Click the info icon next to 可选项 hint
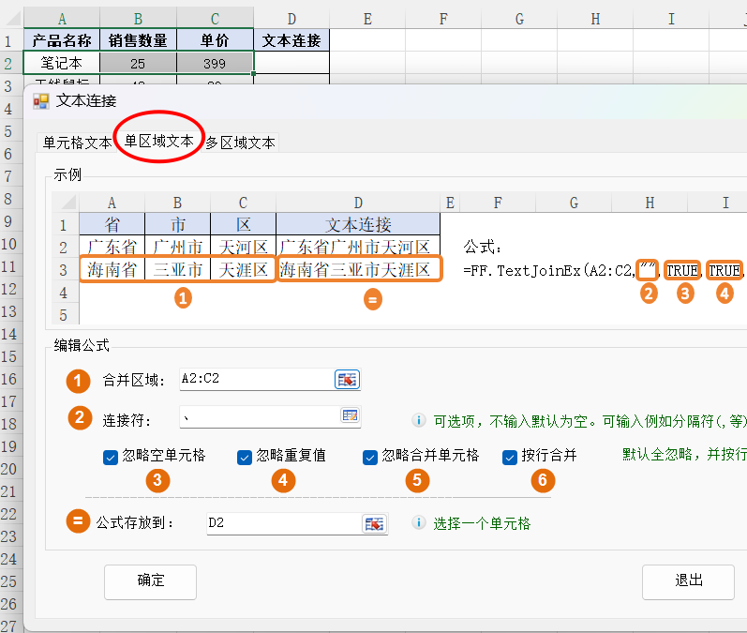Screen dimensions: 747x633 click(419, 421)
